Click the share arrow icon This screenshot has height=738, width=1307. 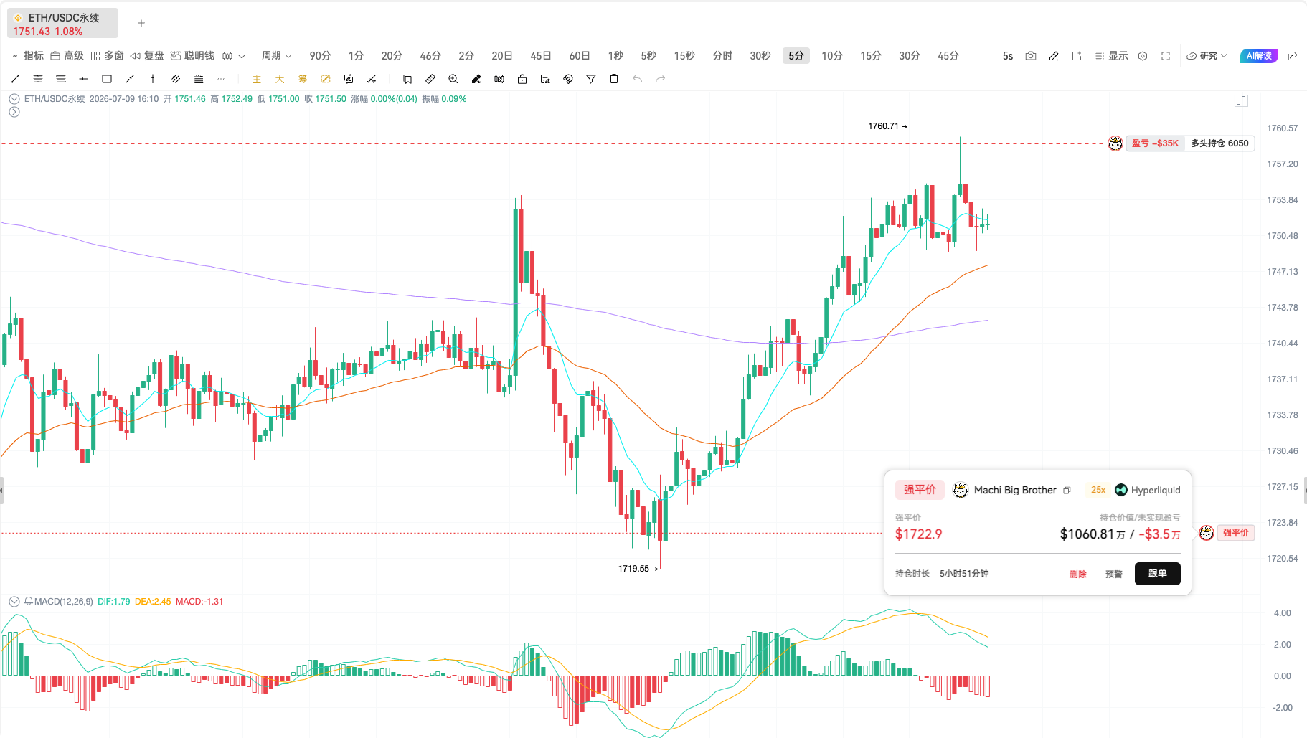click(1293, 56)
